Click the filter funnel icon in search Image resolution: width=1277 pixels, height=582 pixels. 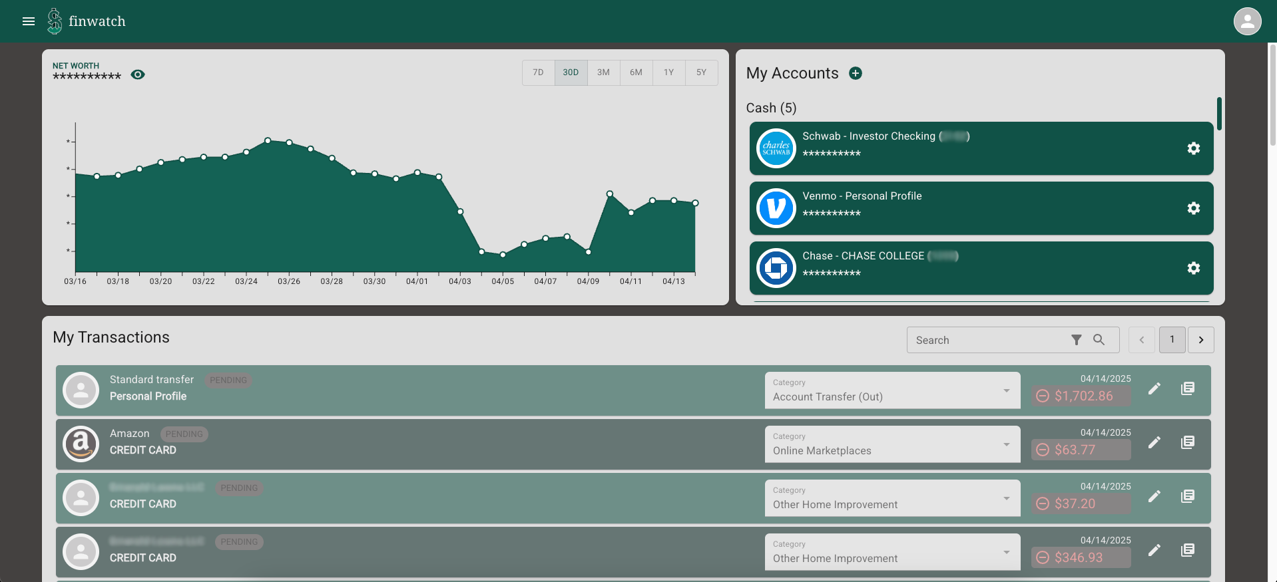[x=1076, y=340]
